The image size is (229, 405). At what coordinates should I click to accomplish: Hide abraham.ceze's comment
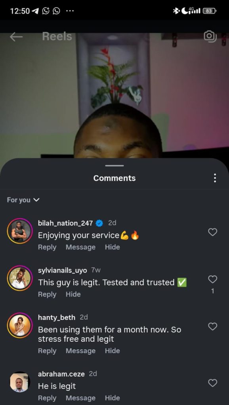coord(112,398)
